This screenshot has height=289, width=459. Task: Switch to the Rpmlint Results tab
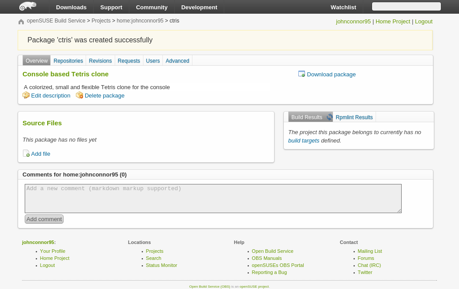[354, 117]
